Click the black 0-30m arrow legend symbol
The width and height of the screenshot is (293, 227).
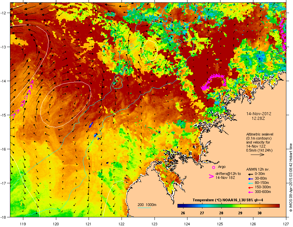click(250, 174)
